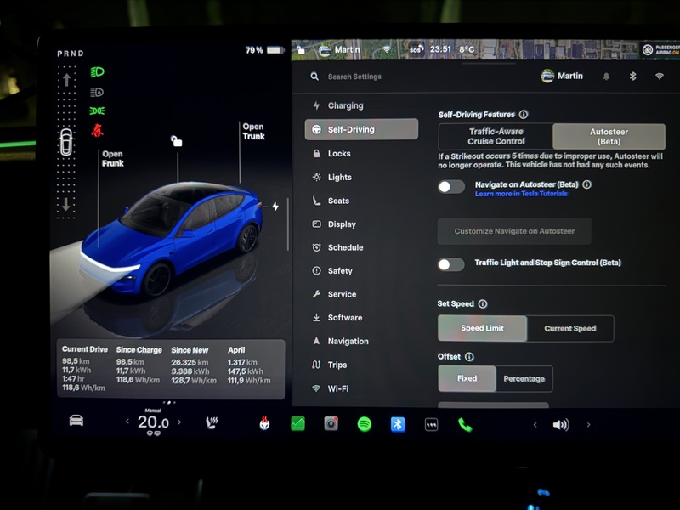Open the car controls icon in bottom bar
The width and height of the screenshot is (680, 510).
pos(76,421)
